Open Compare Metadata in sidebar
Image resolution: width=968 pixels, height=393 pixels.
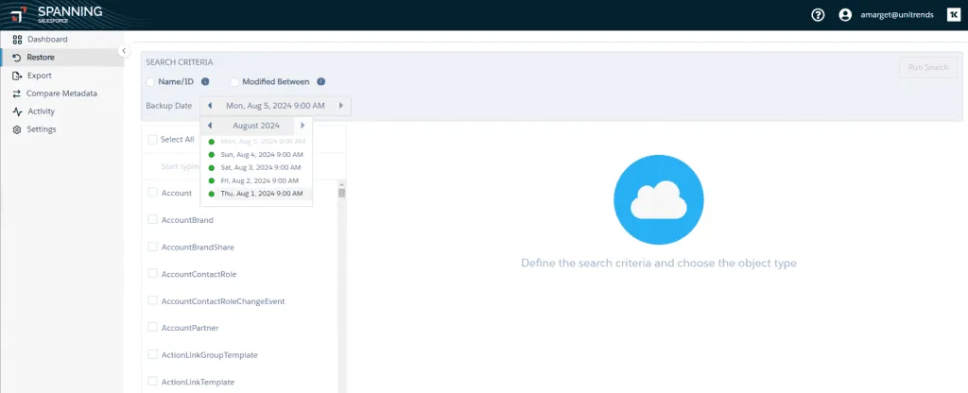pyautogui.click(x=61, y=94)
